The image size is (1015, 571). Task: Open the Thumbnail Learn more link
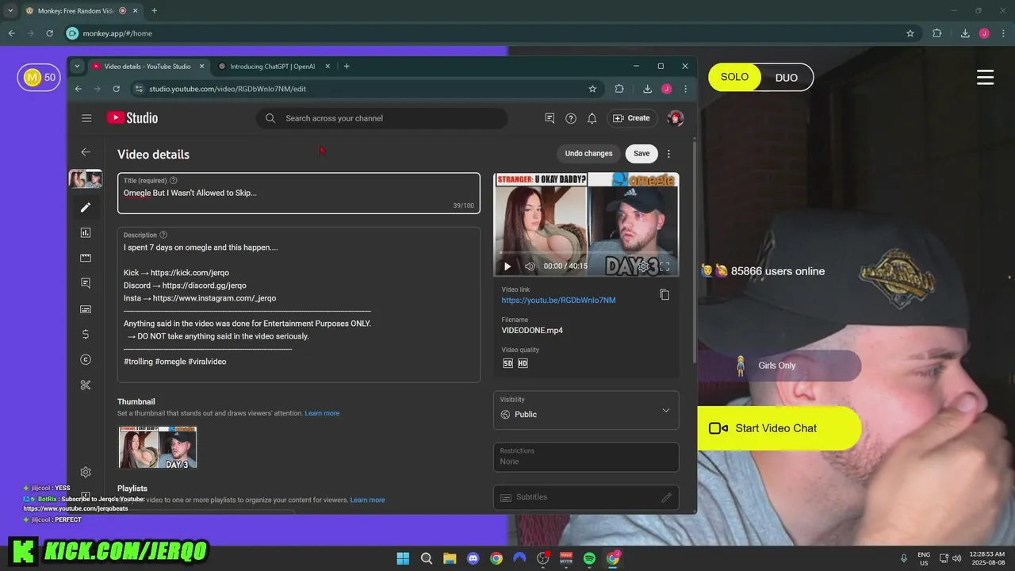point(322,413)
